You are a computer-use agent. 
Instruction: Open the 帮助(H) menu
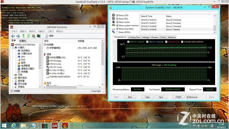coord(60,32)
